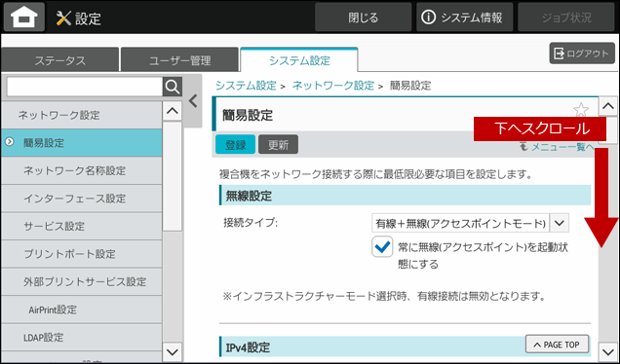Open ネットワーク設定 breadcrumb link
Screen dimensions: 620x364
coord(333,86)
